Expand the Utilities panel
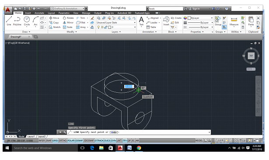The height and width of the screenshot is (160, 269). click(x=236, y=32)
